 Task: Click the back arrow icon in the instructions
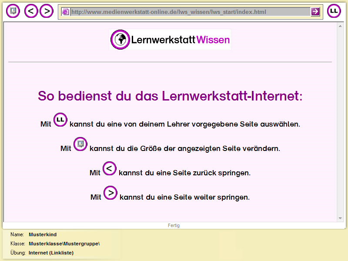pyautogui.click(x=109, y=168)
